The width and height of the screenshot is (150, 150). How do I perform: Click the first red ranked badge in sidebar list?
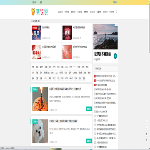pos(95,76)
